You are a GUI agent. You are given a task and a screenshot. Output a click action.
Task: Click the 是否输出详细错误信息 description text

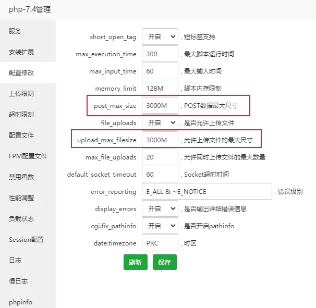pyautogui.click(x=215, y=208)
